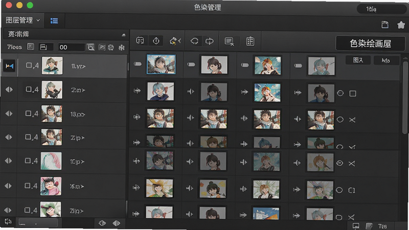Viewport: 409px width, 230px height.
Task: Click the screen-with-cursor selection icon
Action: coord(229,41)
